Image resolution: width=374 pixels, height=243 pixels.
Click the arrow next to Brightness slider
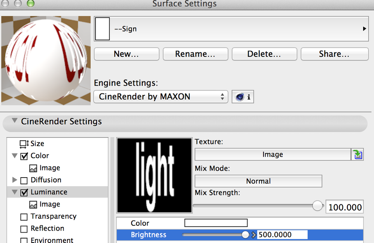coord(254,235)
